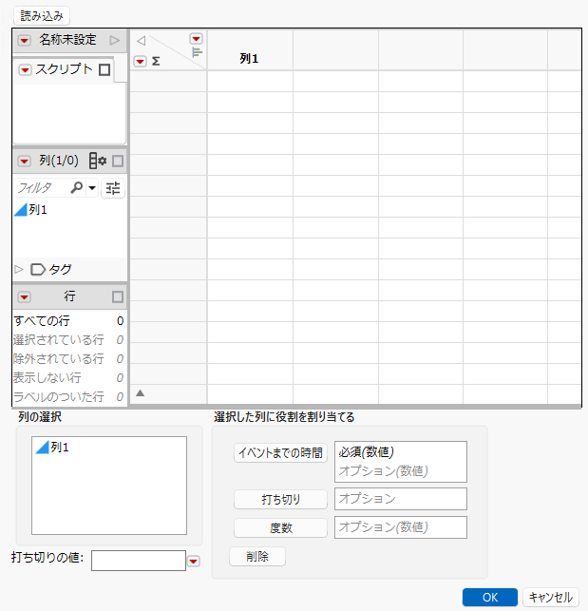Click the 削除 button
Viewport: 588px width, 611px height.
tap(257, 557)
